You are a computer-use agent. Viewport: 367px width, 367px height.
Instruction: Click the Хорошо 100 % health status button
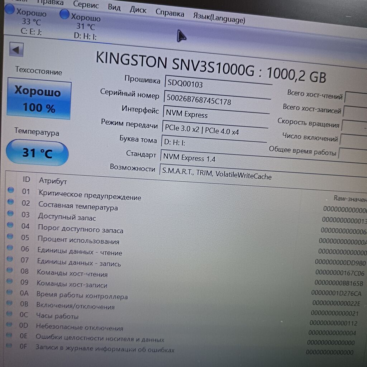pos(39,99)
